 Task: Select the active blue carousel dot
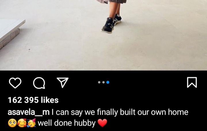[108, 82]
